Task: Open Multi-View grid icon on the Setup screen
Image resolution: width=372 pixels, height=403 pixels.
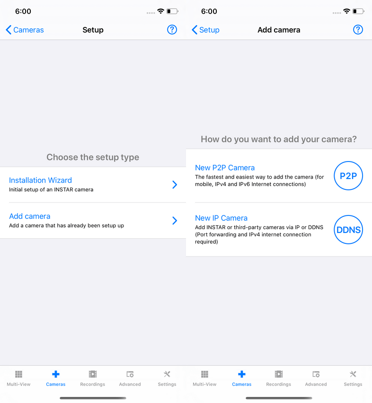Action: pos(18,375)
